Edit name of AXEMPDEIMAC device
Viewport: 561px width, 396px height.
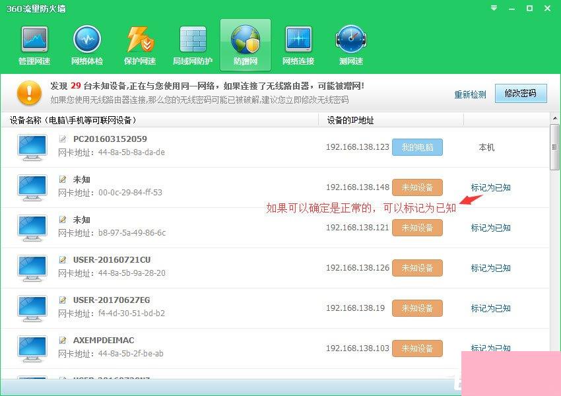point(63,340)
